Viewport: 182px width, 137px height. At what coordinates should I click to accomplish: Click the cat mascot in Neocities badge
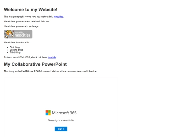(9, 34)
